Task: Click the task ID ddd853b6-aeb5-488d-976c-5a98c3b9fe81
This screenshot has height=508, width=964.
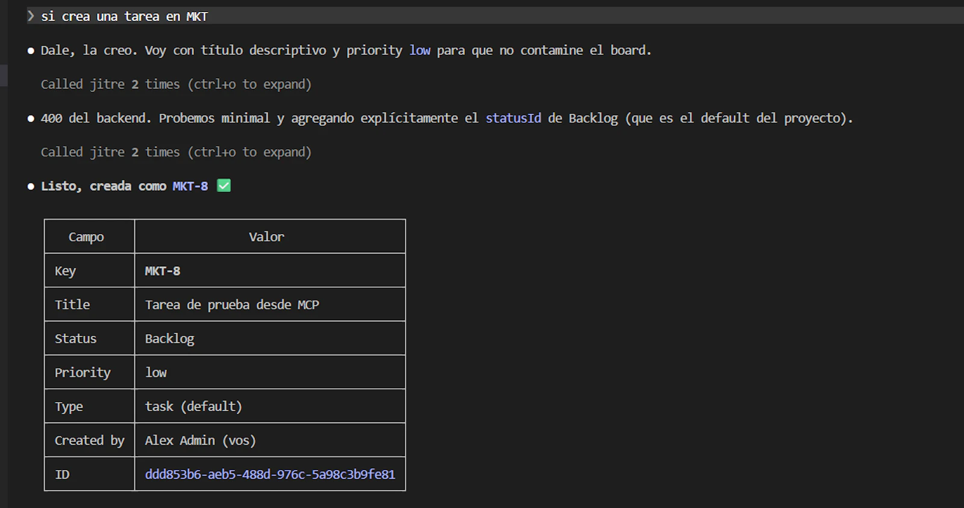Action: tap(270, 474)
